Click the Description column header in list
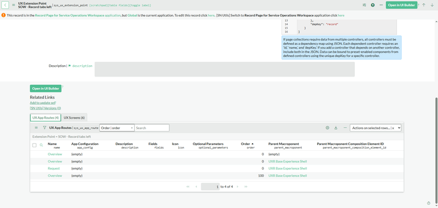Viewport: 438px width, 208px height. 124,144
